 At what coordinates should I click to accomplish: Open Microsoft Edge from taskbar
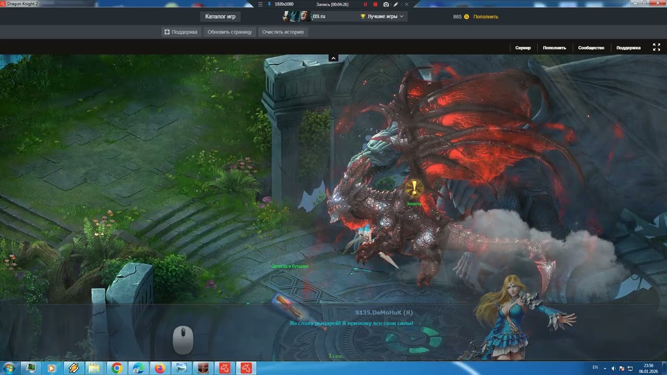139,368
